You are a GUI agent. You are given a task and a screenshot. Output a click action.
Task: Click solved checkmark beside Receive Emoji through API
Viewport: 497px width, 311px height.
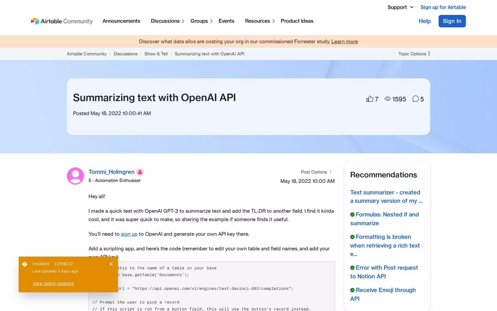352,290
